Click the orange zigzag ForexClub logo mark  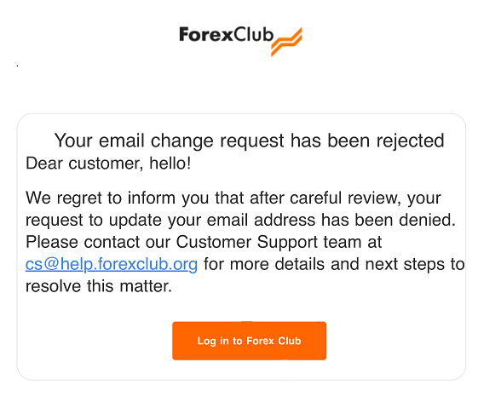pos(286,42)
